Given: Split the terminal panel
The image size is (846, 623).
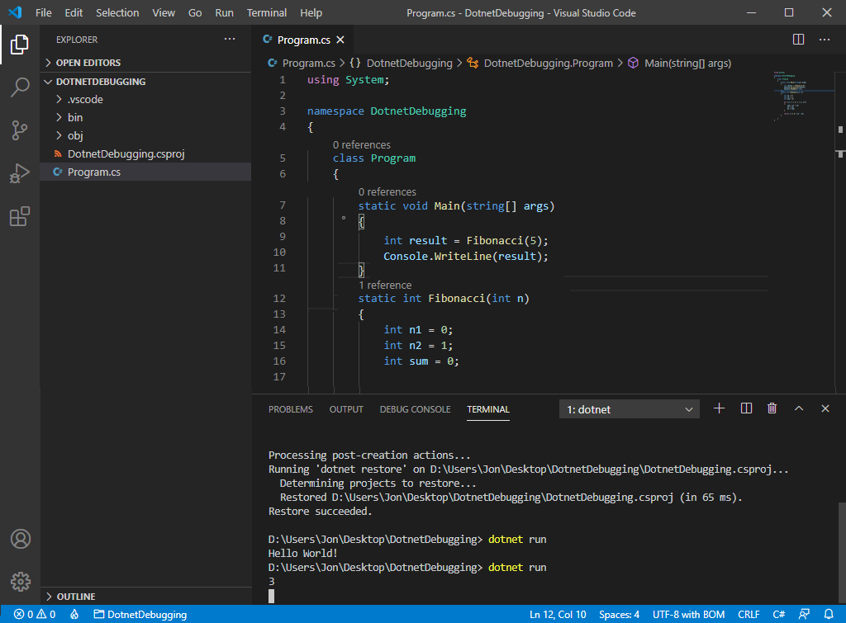Looking at the screenshot, I should click(x=745, y=408).
